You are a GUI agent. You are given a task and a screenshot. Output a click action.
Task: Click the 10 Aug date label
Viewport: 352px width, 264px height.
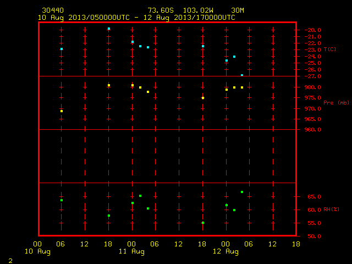[37, 251]
